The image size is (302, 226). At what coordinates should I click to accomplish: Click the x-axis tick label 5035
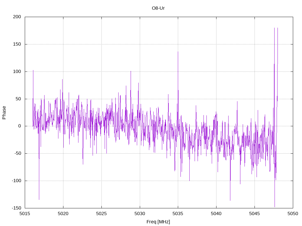tap(178, 214)
